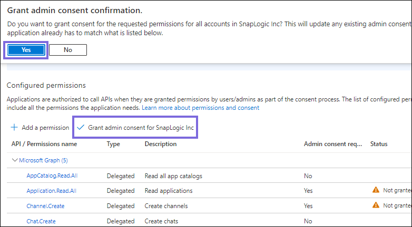Click Delegated type in Application.Read.All row
Viewport: 412px width, 227px height.
(121, 191)
